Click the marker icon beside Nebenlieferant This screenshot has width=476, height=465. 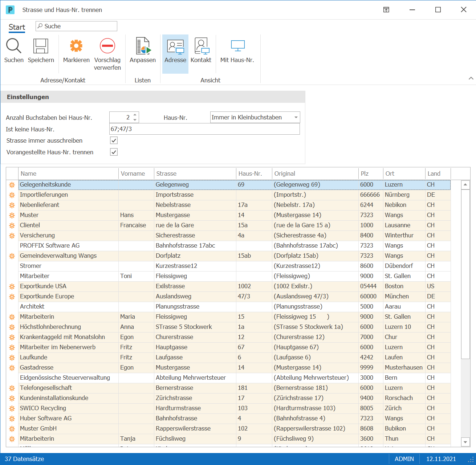(12, 205)
